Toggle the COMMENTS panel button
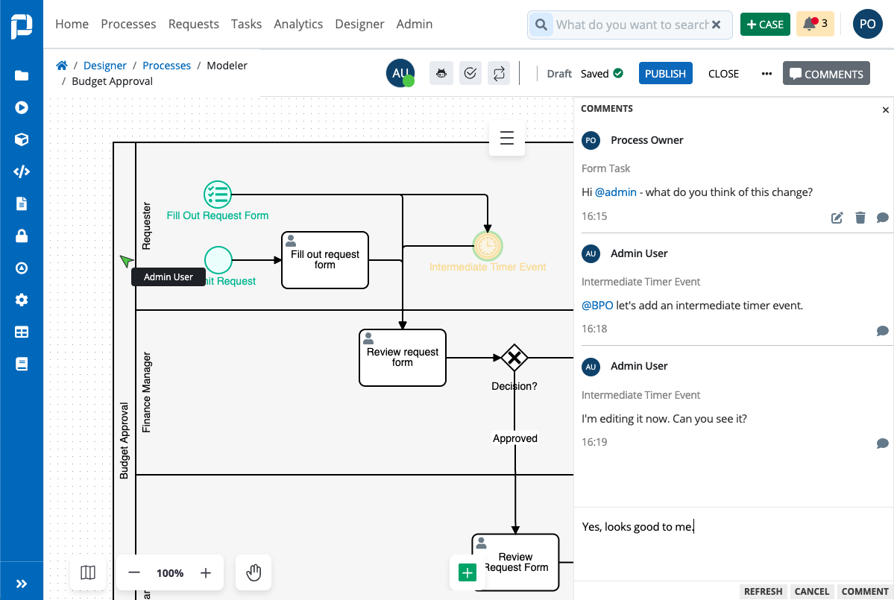Viewport: 894px width, 600px height. [826, 74]
